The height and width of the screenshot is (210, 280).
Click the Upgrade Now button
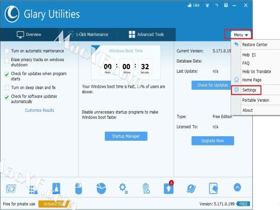212,141
